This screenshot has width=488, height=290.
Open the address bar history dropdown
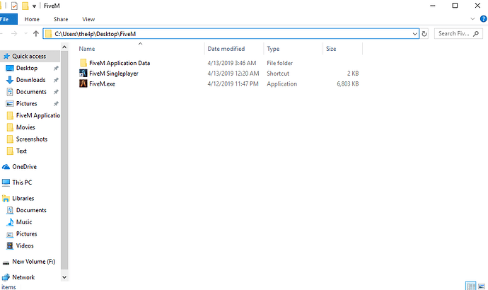click(x=415, y=34)
